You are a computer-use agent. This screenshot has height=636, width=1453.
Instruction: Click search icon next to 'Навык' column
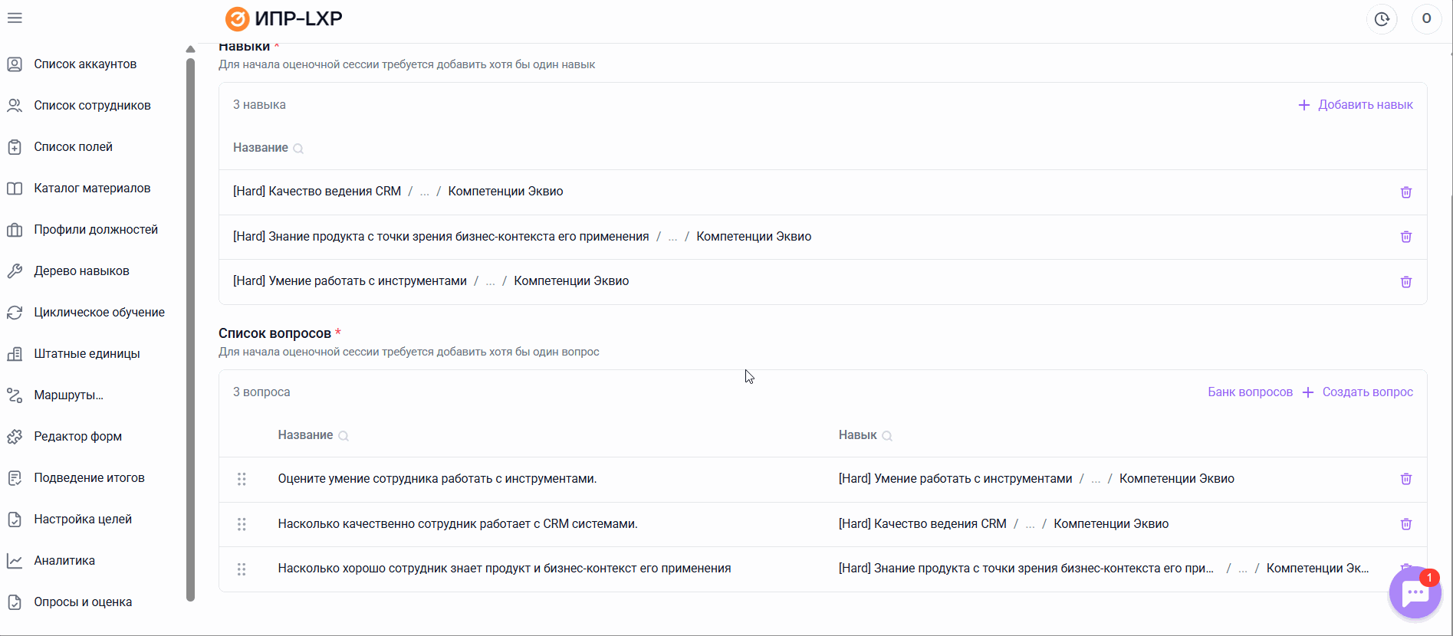pos(887,436)
